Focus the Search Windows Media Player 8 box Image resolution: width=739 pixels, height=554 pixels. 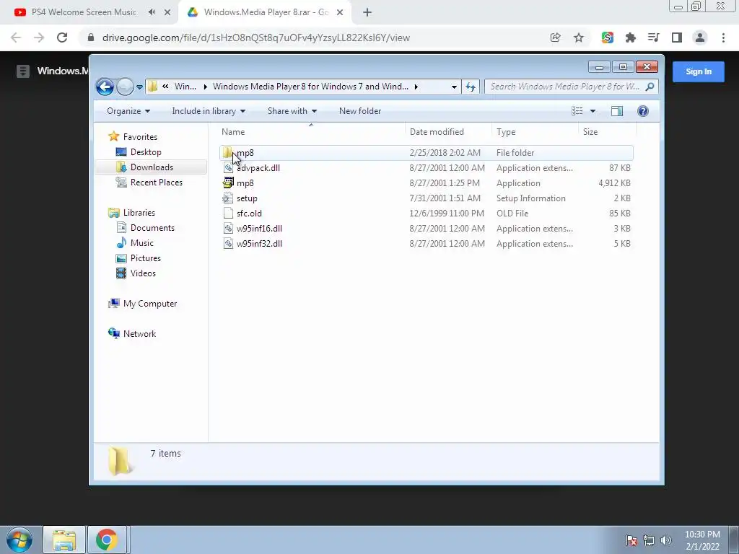570,87
